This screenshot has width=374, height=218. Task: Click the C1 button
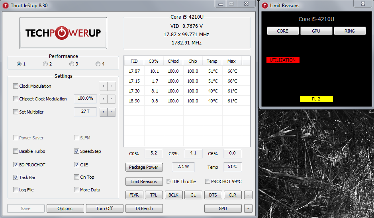pos(193,195)
